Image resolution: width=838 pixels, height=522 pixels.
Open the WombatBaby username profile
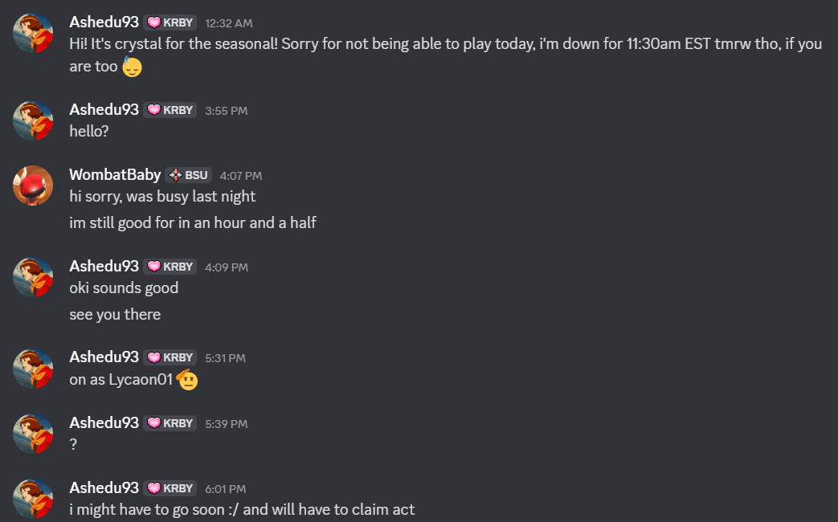(115, 175)
